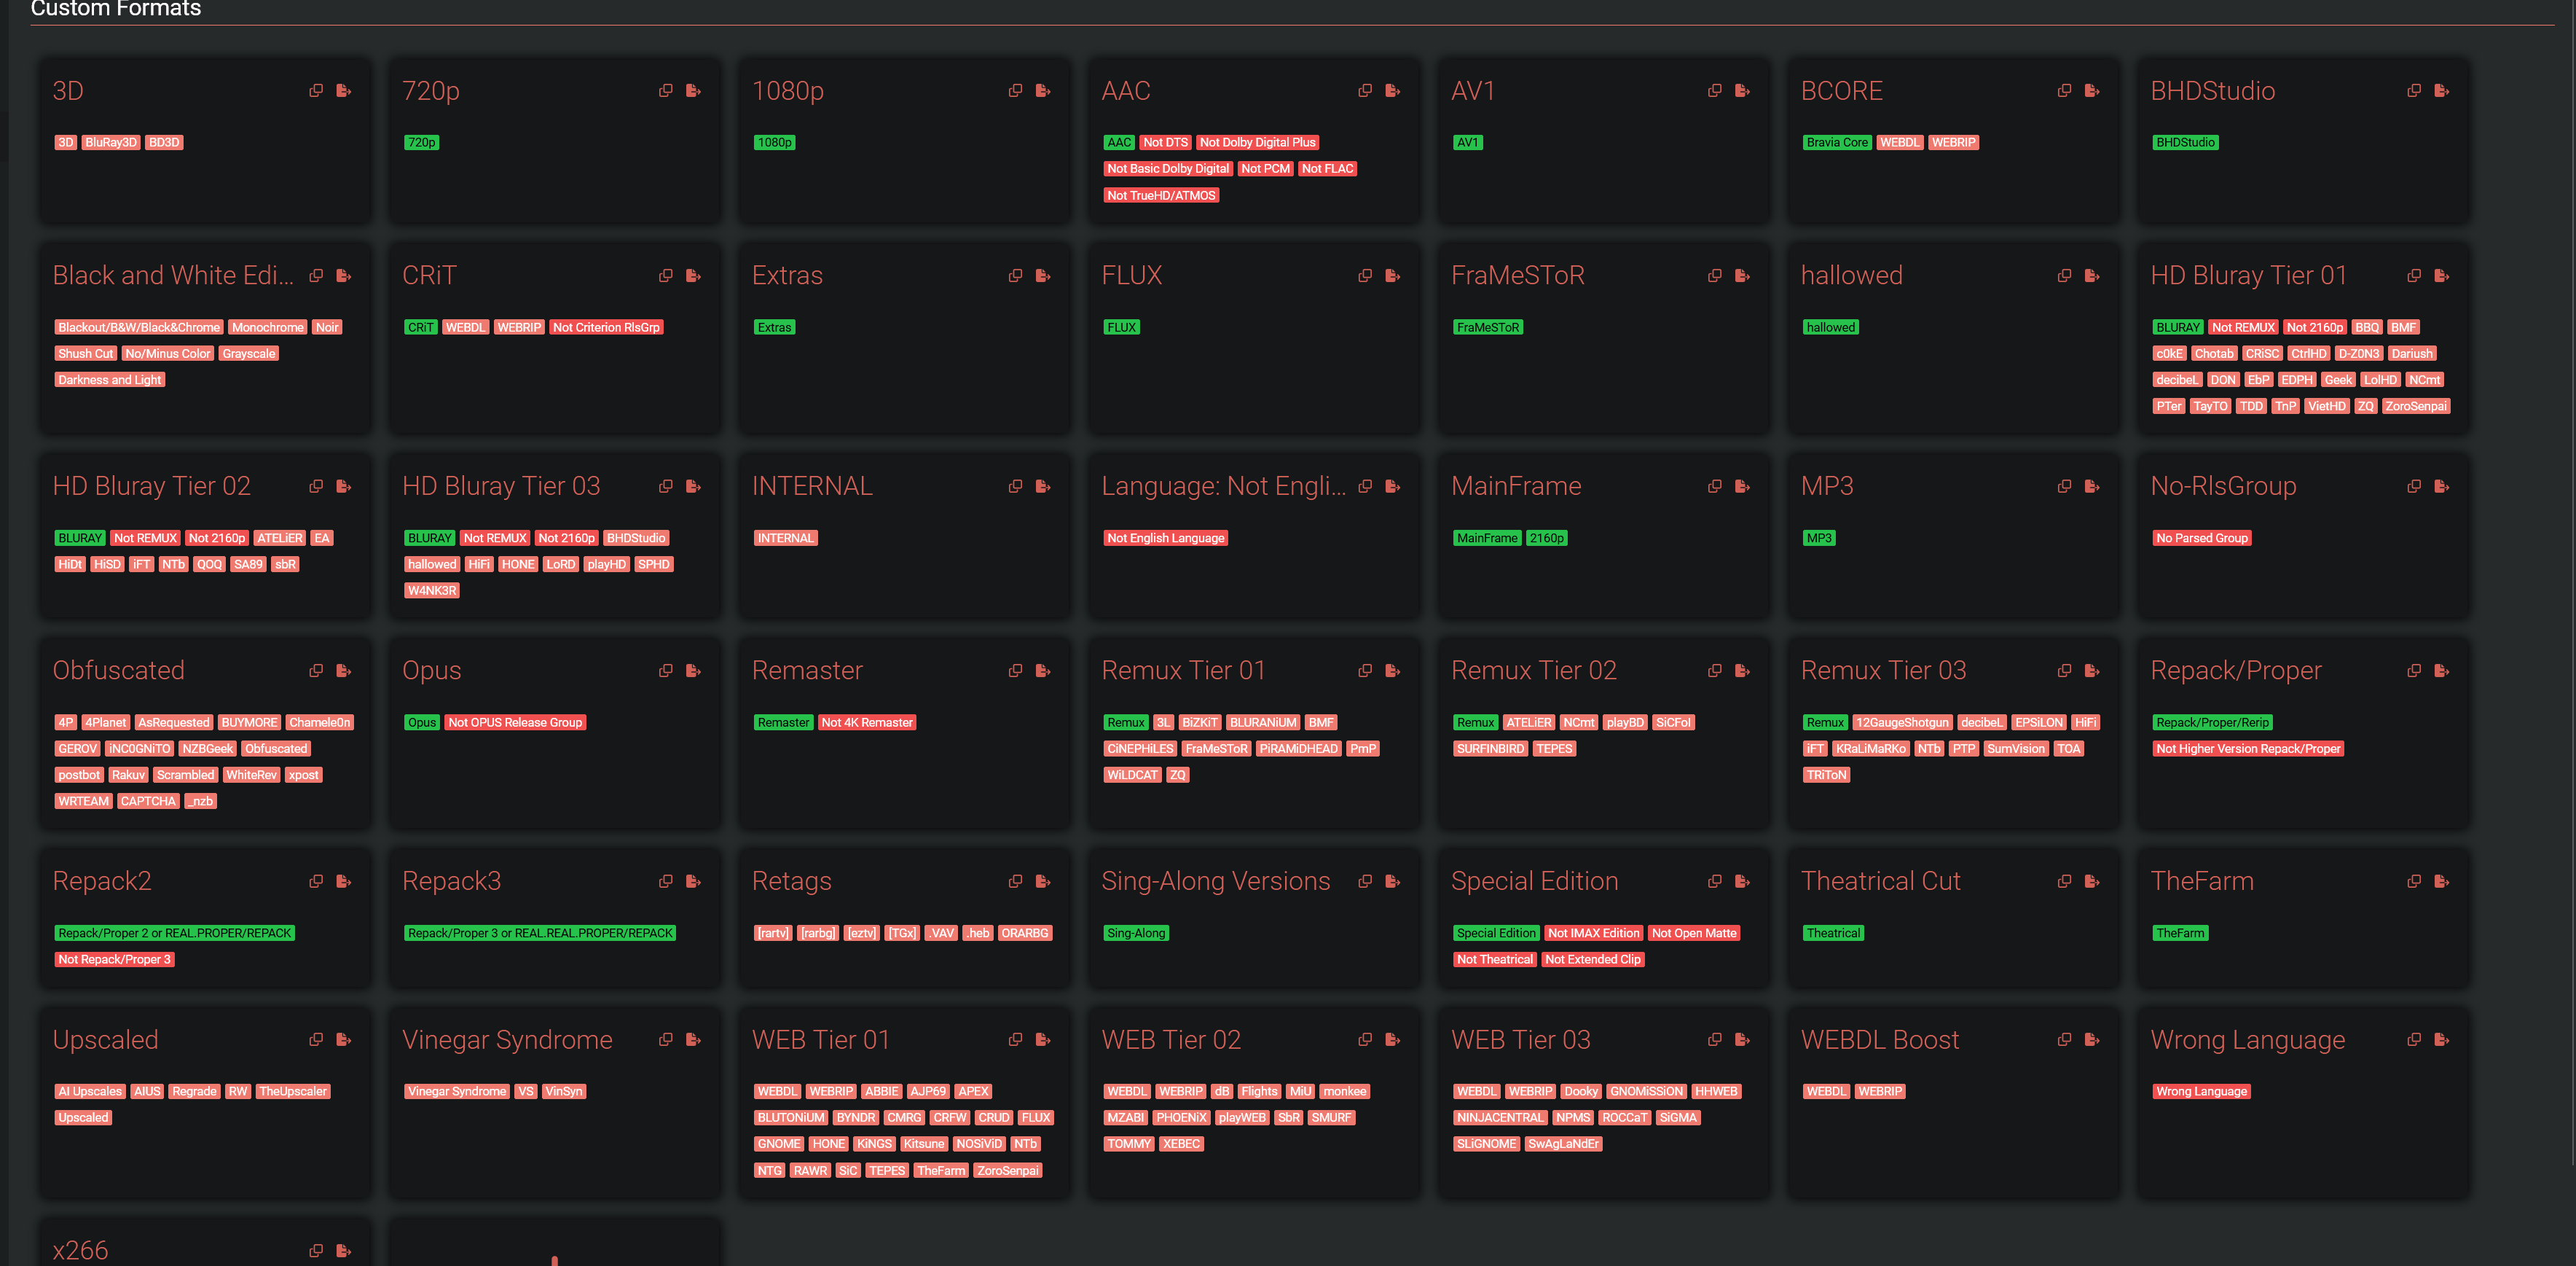Screen dimensions: 2576x1266
Task: Export the Repack2 custom format
Action: tap(344, 882)
